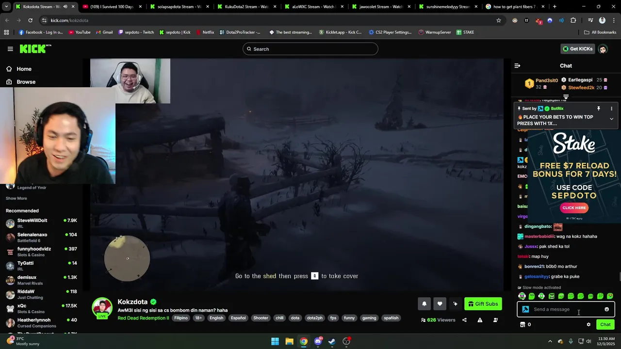Insert the first headphone emote
621x349 pixels.
click(x=522, y=296)
